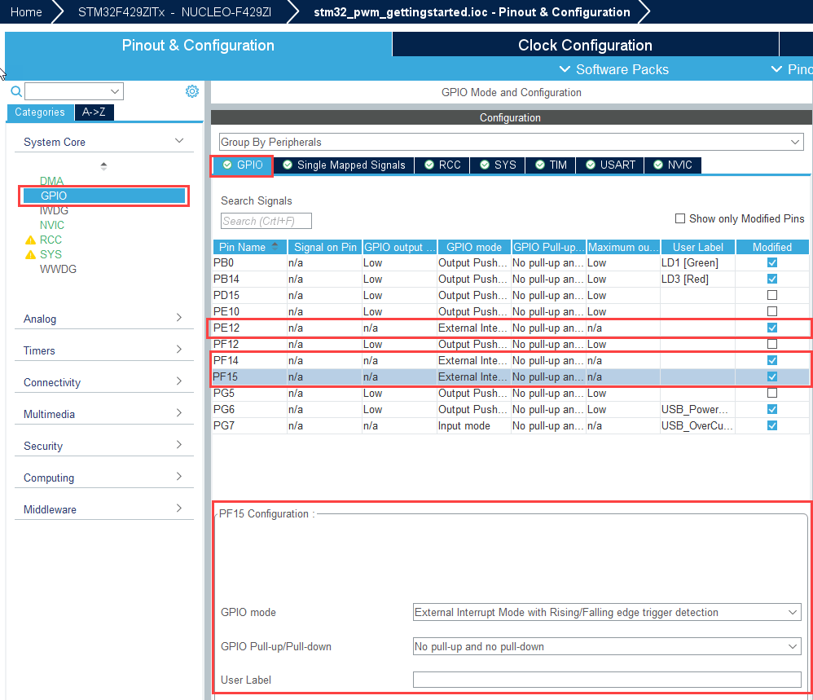This screenshot has width=813, height=700.
Task: Toggle the Modified checkbox for PB0
Action: (772, 262)
